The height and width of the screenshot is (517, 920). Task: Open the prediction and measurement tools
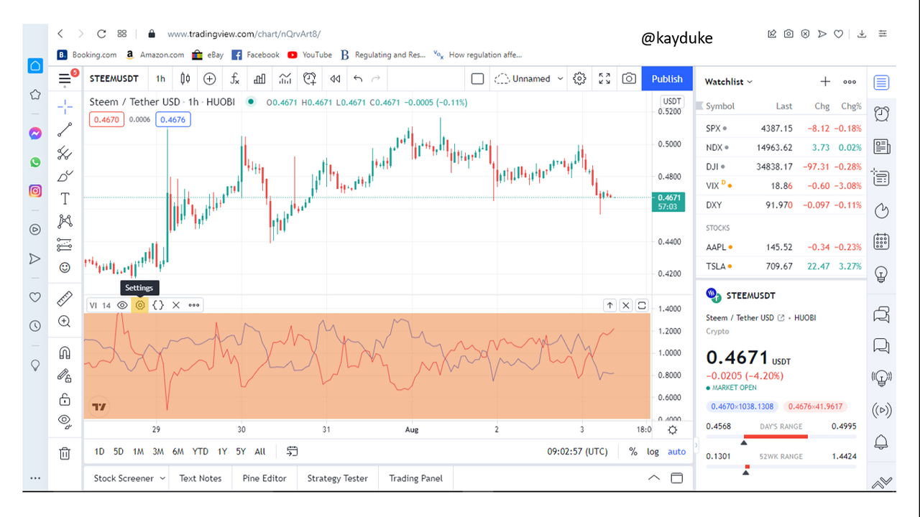tap(65, 244)
